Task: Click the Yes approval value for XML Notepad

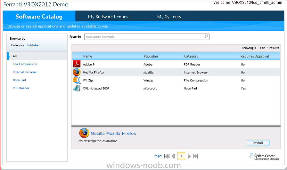Action: click(243, 89)
